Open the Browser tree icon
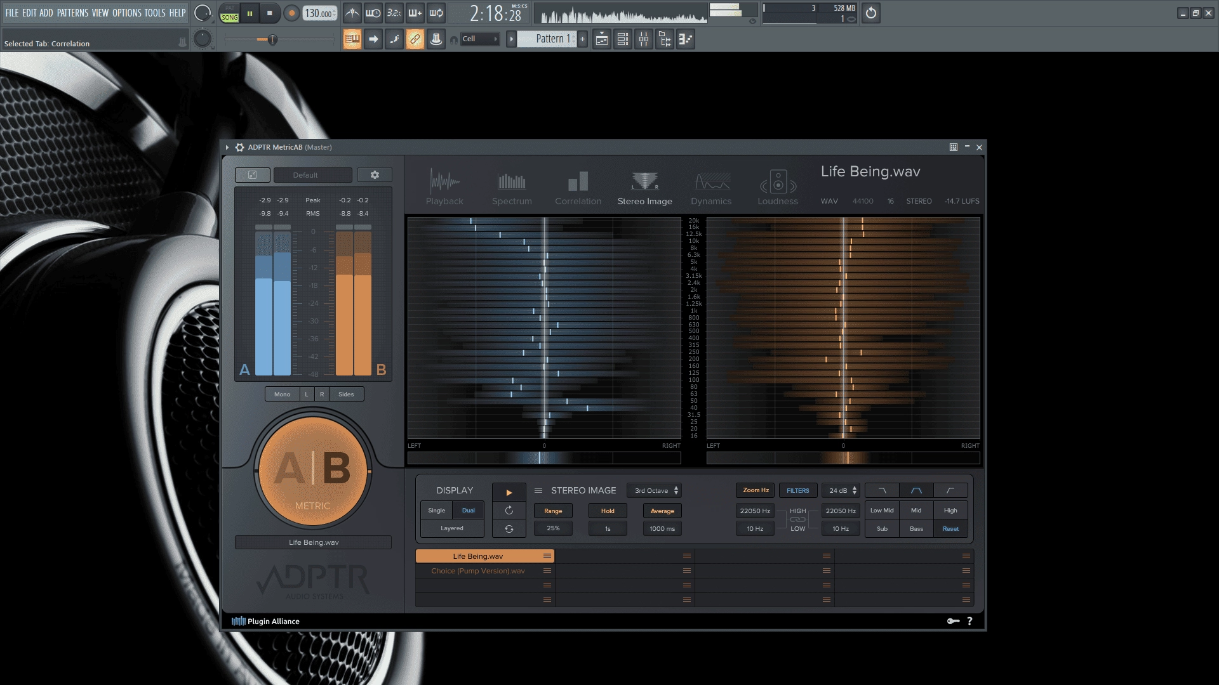This screenshot has width=1219, height=685. pyautogui.click(x=665, y=39)
